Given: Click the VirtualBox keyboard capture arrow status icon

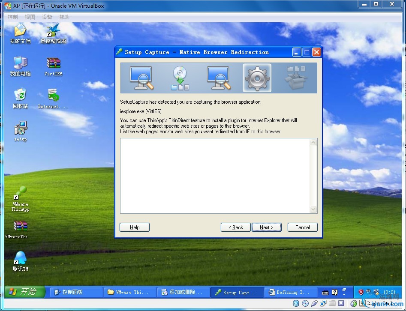Looking at the screenshot, I should coord(363,303).
